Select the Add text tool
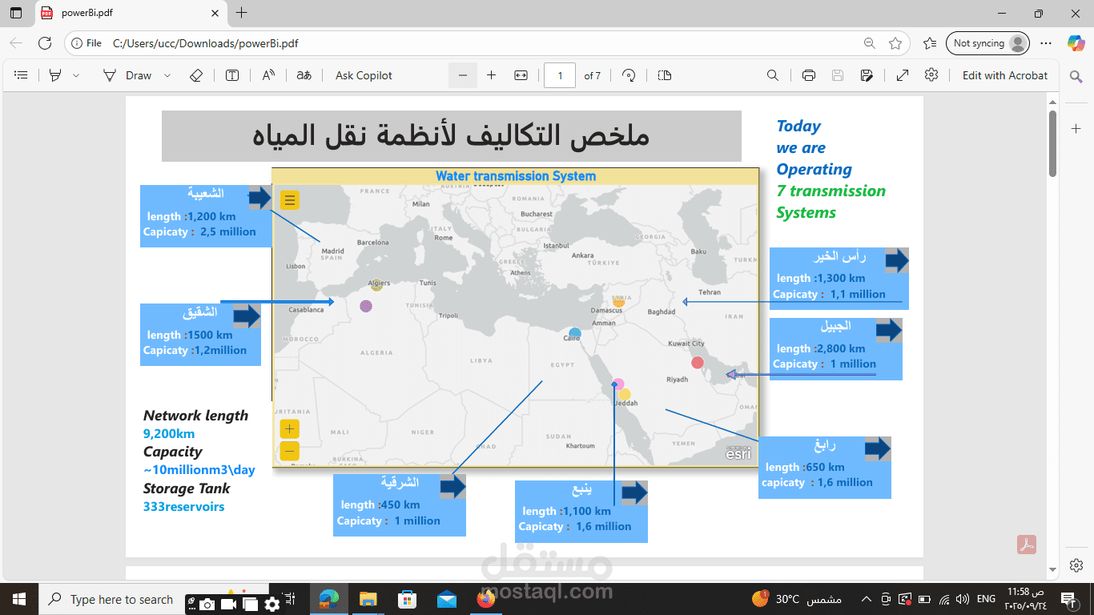 232,75
